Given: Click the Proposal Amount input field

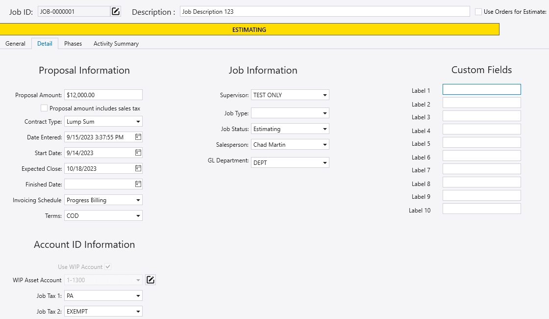Looking at the screenshot, I should coord(103,95).
